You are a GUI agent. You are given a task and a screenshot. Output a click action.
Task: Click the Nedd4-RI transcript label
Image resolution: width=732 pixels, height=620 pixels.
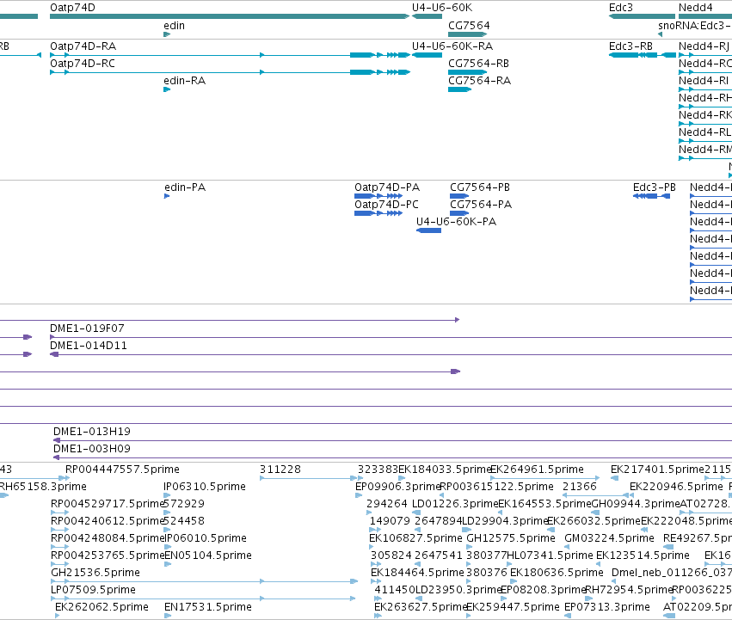tap(703, 81)
